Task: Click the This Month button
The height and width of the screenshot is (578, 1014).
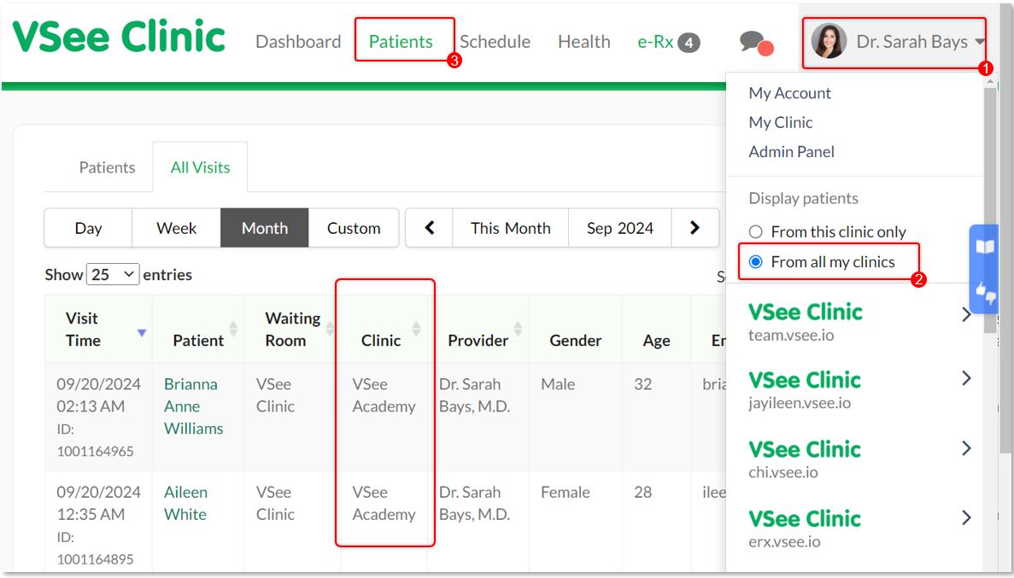Action: (511, 228)
